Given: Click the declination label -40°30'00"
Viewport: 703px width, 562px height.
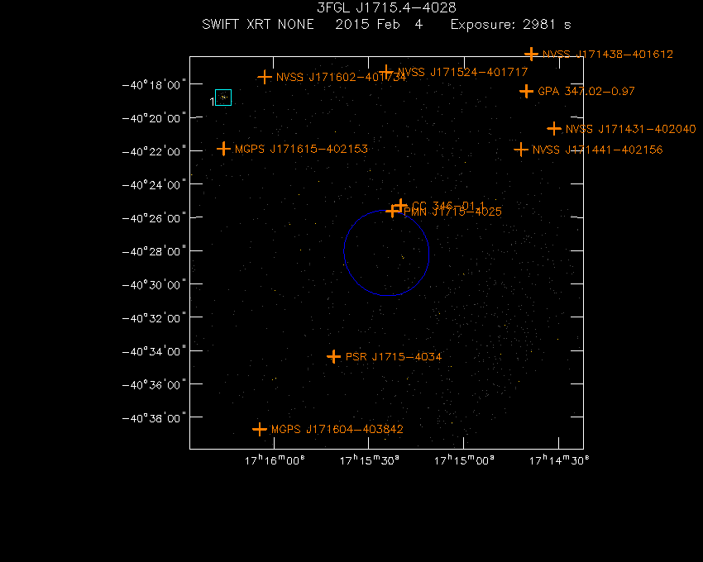Looking at the screenshot, I should click(x=154, y=285).
